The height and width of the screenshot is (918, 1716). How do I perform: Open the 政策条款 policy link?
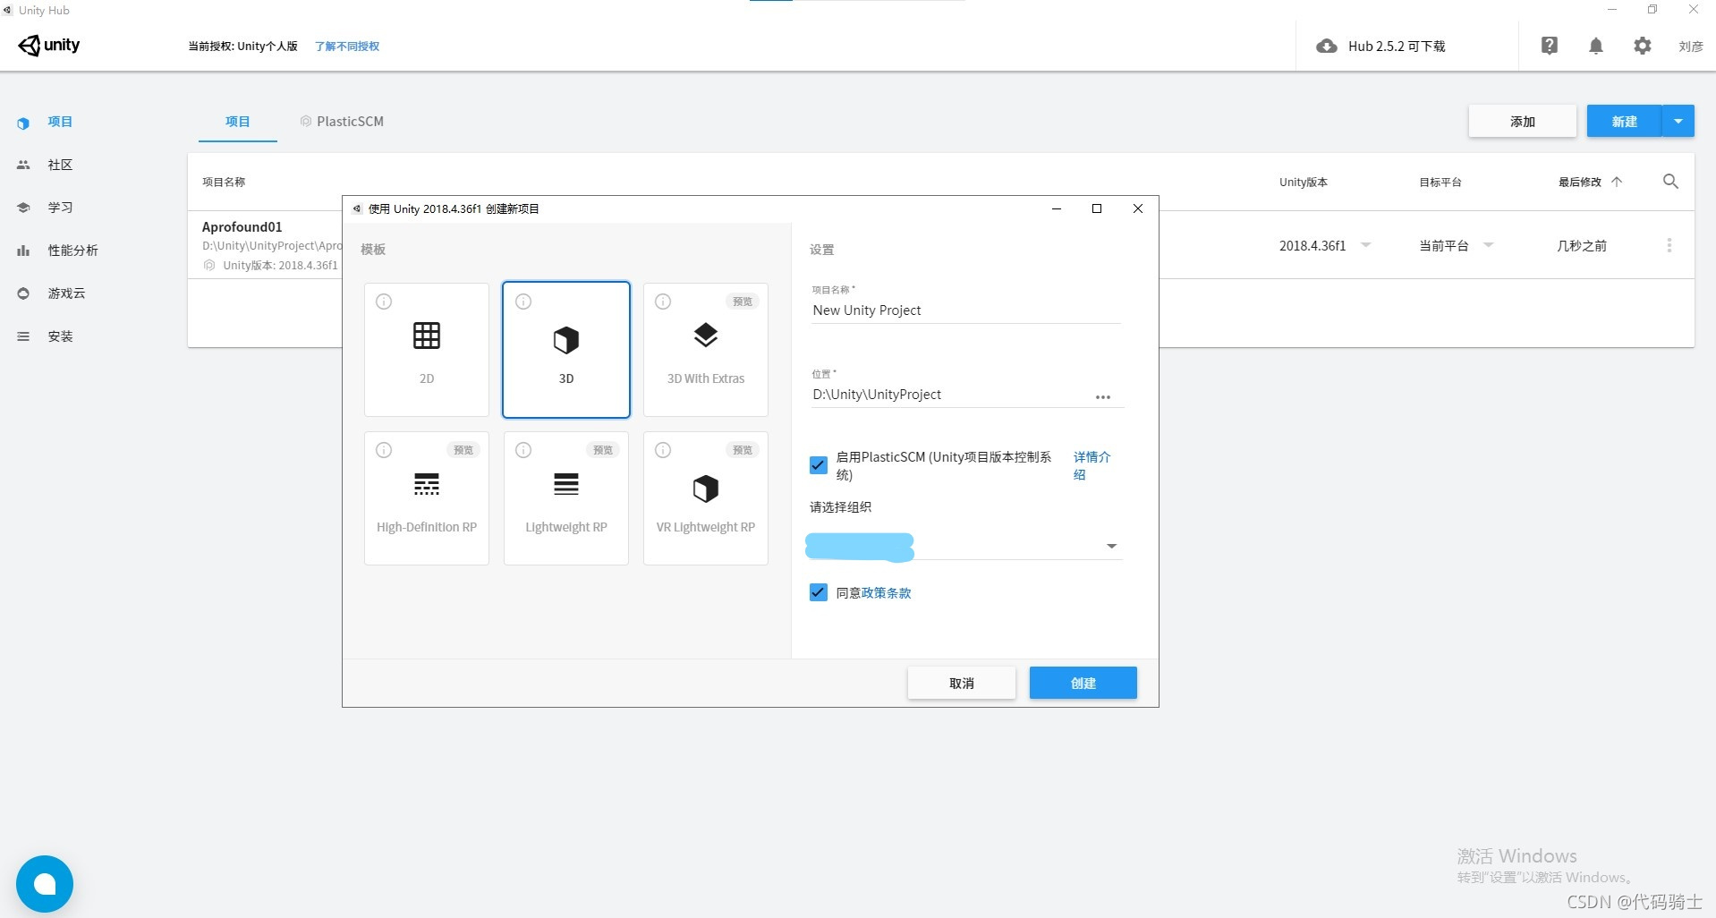[x=886, y=593]
